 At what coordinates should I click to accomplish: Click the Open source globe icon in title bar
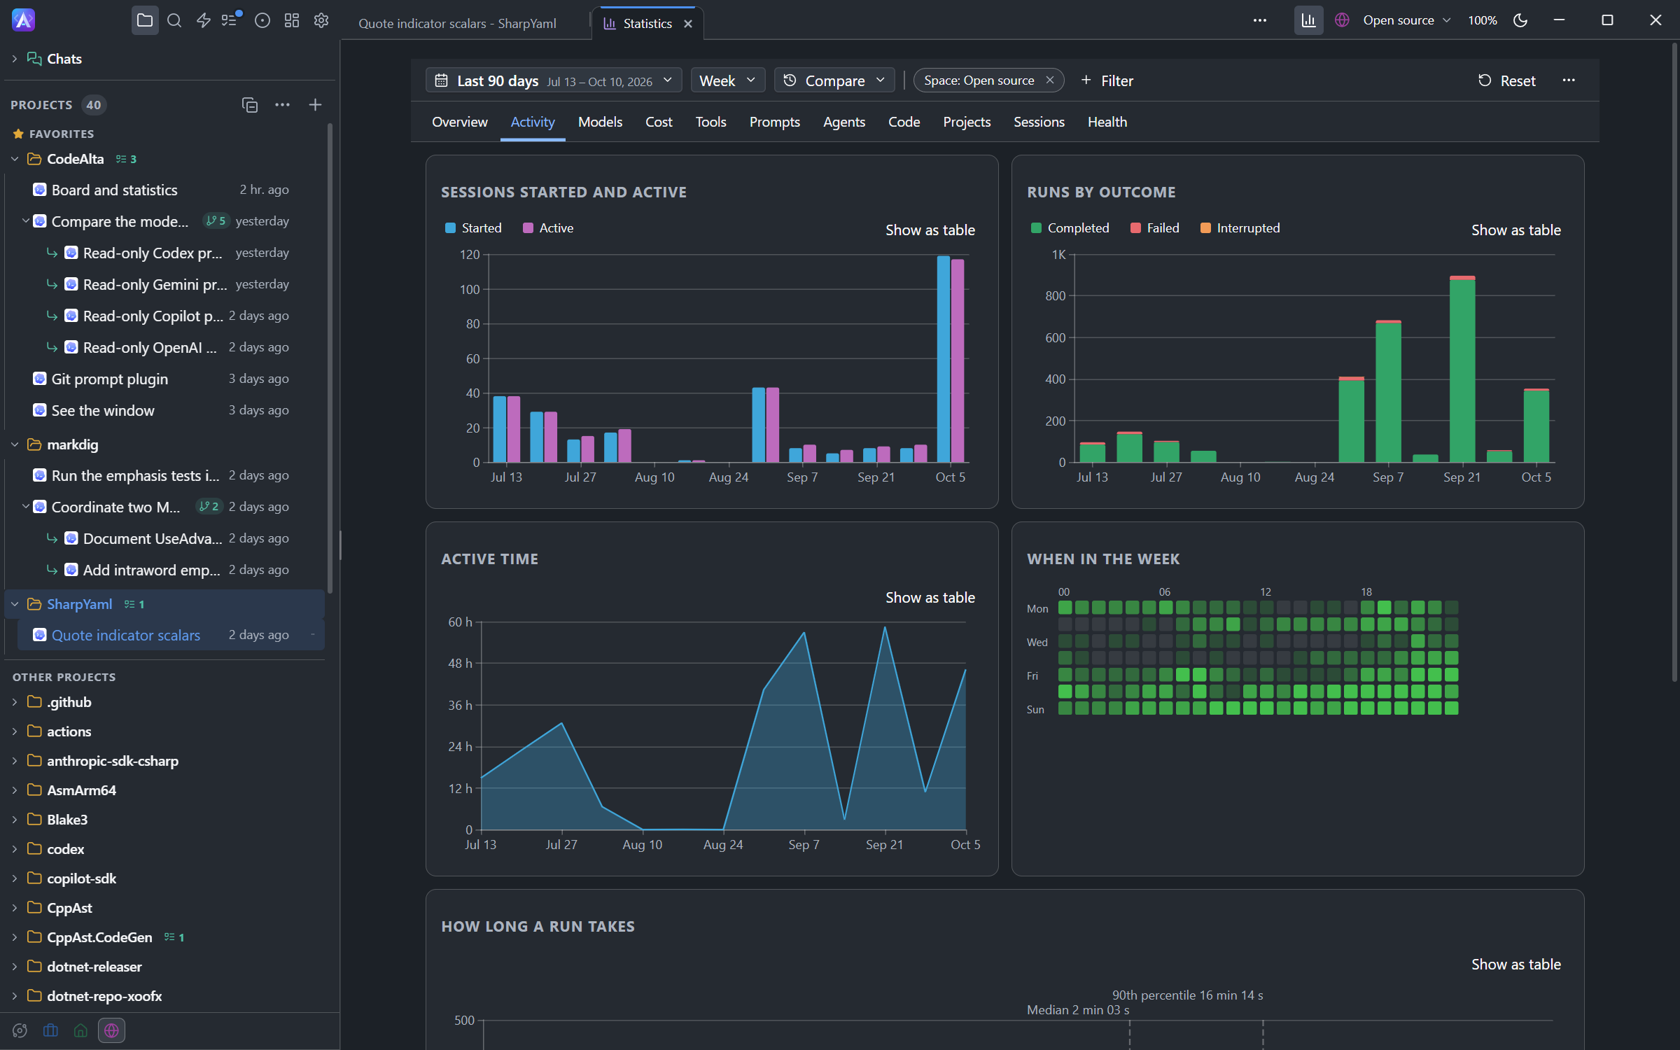point(1342,20)
